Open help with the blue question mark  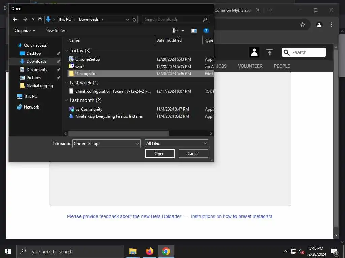click(206, 31)
